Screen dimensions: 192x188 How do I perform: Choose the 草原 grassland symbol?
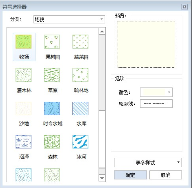click(52, 80)
